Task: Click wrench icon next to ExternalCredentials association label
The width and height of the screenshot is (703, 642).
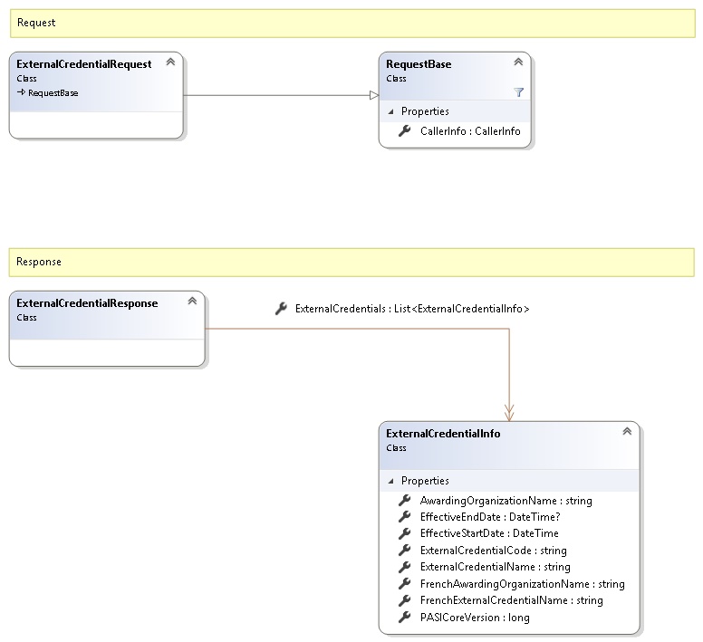Action: (281, 309)
